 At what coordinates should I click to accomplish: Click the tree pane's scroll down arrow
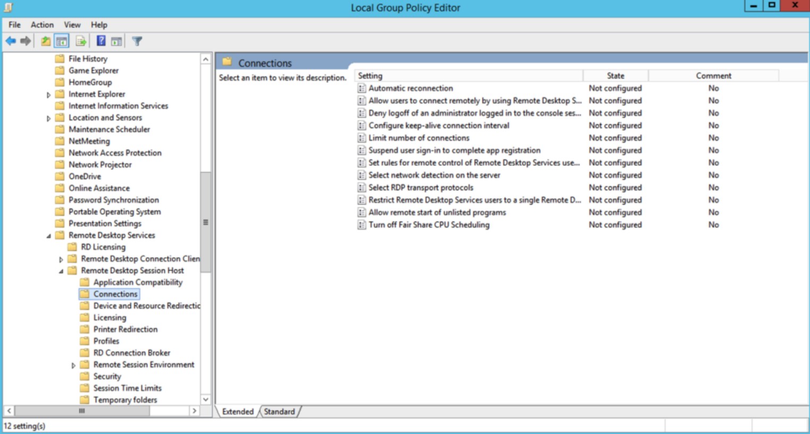pos(206,399)
